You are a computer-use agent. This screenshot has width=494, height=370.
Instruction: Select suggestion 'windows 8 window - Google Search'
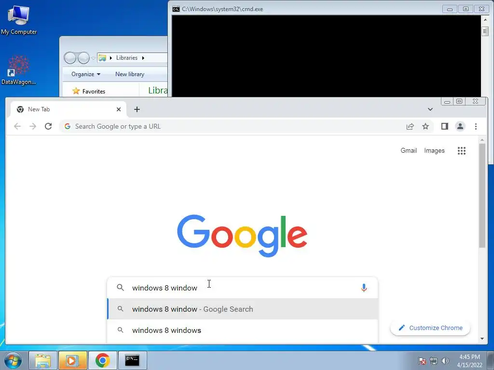point(243,309)
